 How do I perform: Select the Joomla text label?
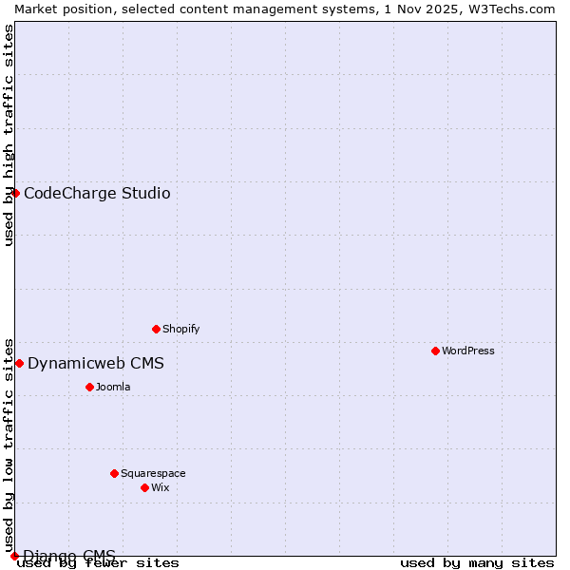pos(113,388)
